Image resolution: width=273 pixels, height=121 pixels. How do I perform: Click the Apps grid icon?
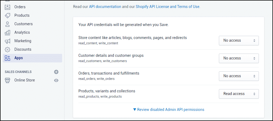[7, 58]
